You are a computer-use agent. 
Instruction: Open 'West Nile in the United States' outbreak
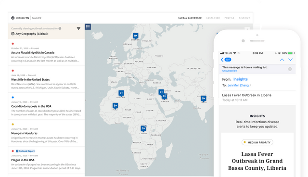(x=30, y=79)
